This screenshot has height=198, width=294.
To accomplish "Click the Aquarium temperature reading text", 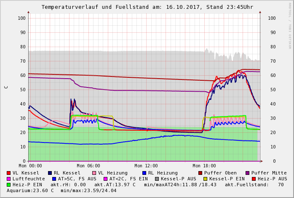I will [x=29, y=190].
